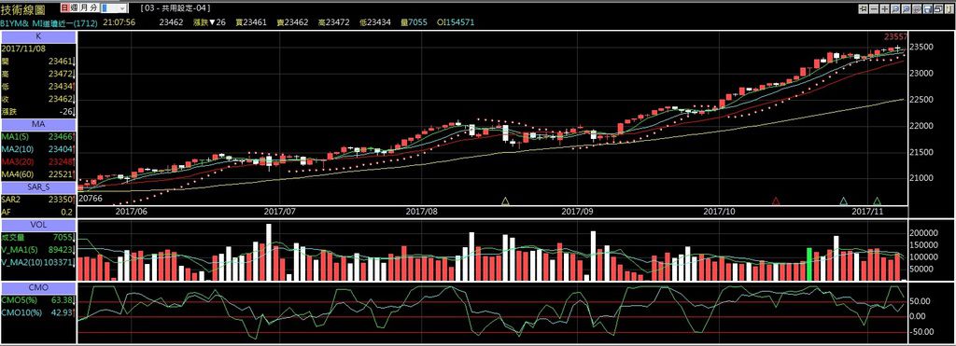The height and width of the screenshot is (346, 956).
Task: Click the 2017/11/08 date in K panel
Action: click(x=23, y=48)
